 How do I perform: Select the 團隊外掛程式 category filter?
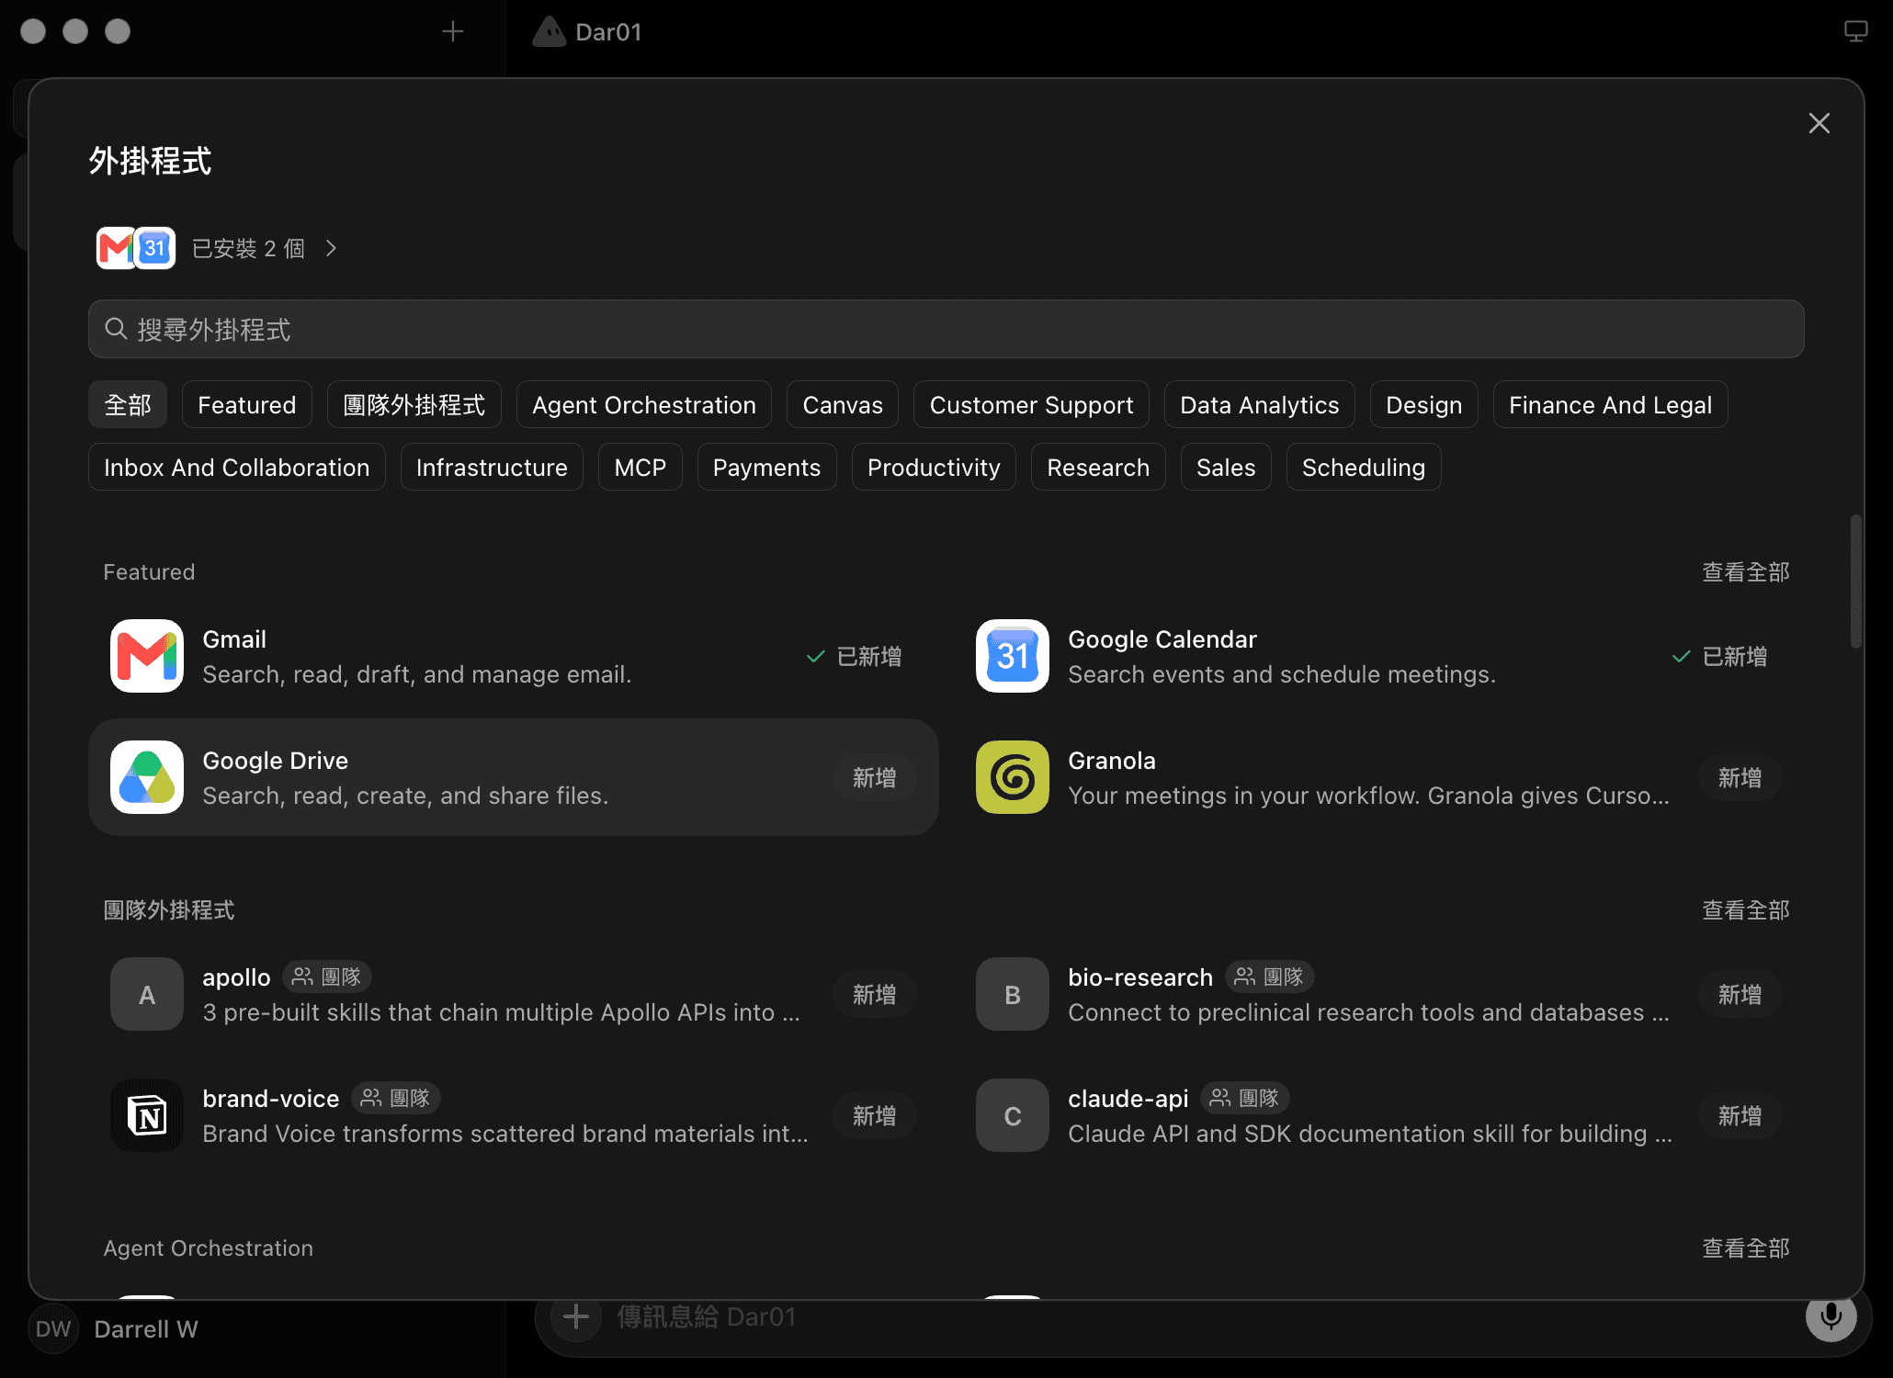point(414,404)
